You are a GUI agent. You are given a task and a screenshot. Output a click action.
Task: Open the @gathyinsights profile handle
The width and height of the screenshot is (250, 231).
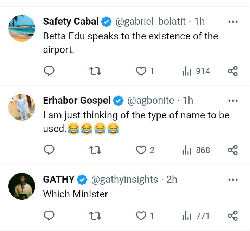(x=124, y=180)
